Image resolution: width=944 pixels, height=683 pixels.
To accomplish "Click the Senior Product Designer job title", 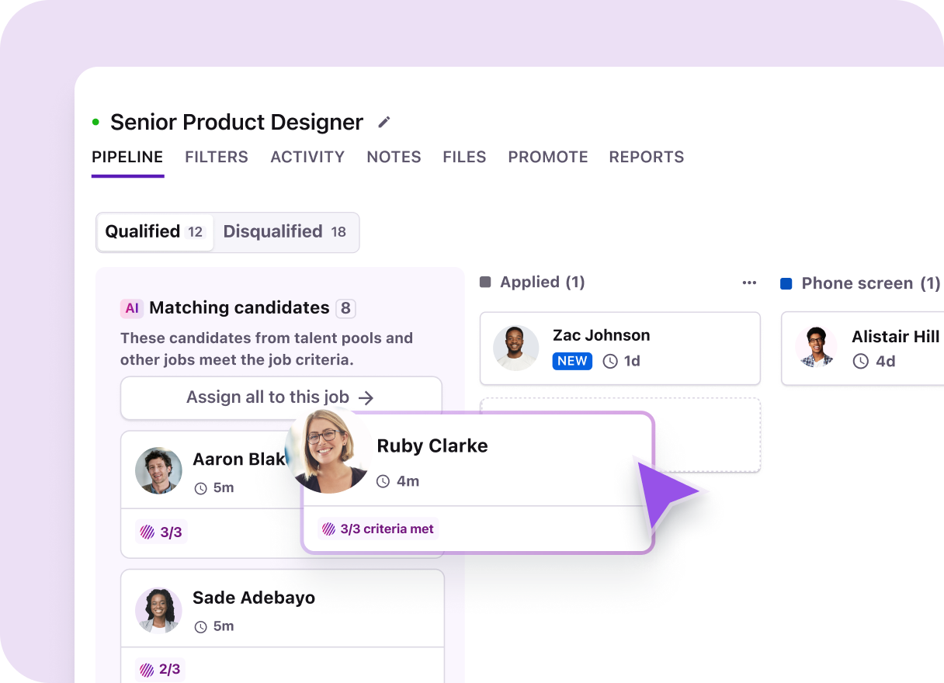I will pos(237,122).
